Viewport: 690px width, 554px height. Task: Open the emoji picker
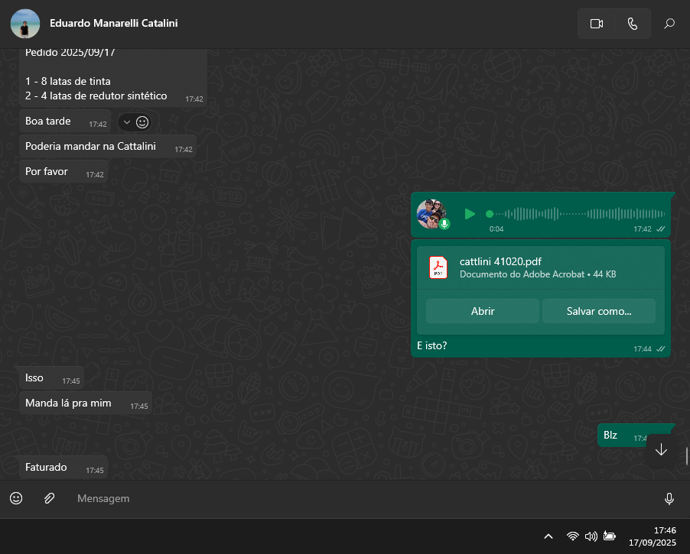16,498
